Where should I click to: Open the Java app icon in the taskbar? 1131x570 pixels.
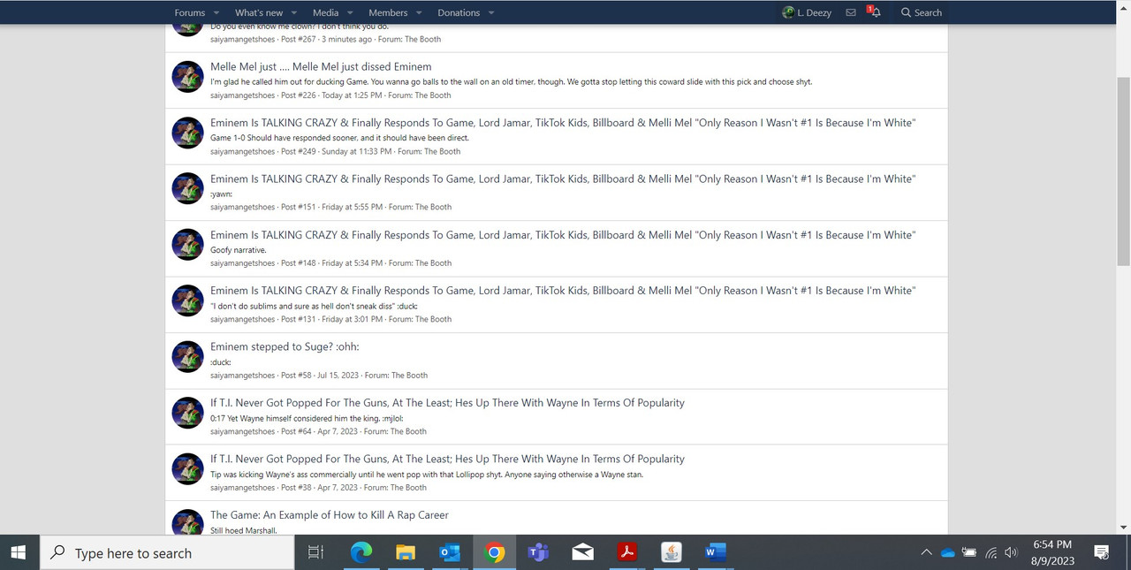[672, 552]
